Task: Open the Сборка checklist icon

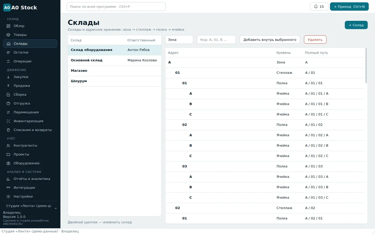Action: pos(8,95)
